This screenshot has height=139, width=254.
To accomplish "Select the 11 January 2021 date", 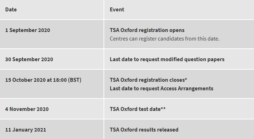I will tap(26, 130).
